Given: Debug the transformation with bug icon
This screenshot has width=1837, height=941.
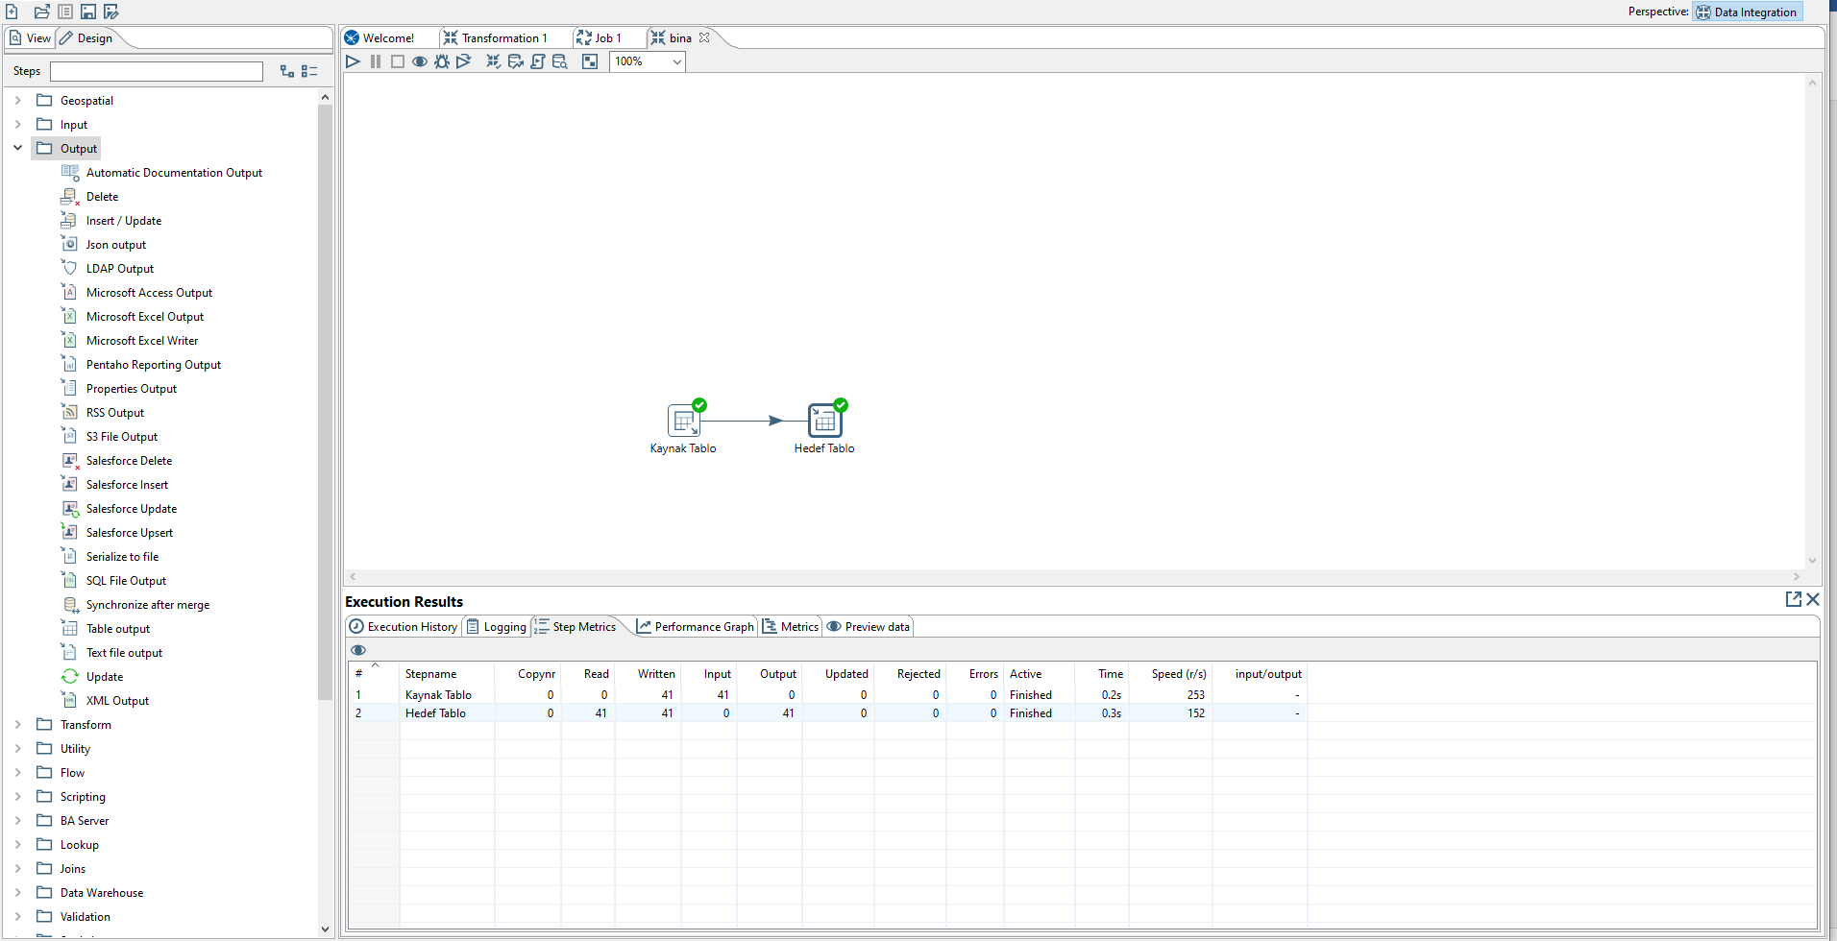Looking at the screenshot, I should point(442,61).
